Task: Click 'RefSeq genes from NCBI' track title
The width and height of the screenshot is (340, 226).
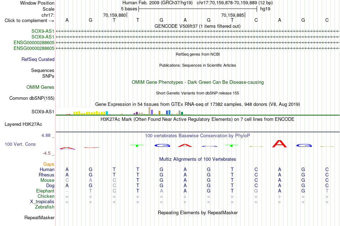Action: pos(198,54)
